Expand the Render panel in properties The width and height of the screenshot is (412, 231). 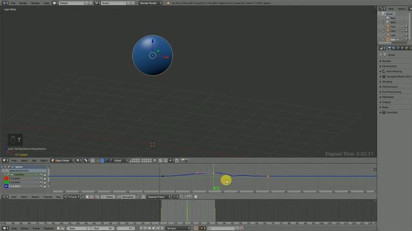click(x=380, y=61)
